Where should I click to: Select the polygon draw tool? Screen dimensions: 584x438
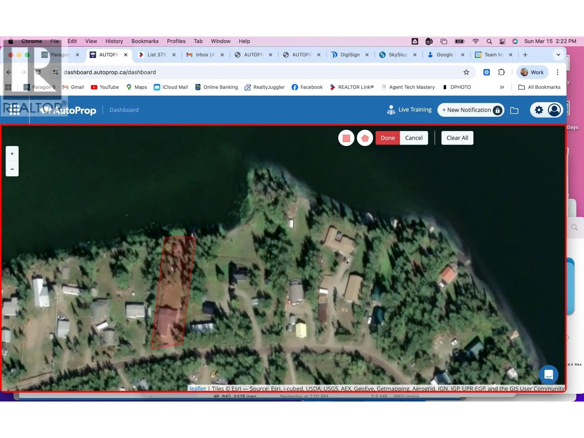pos(365,138)
